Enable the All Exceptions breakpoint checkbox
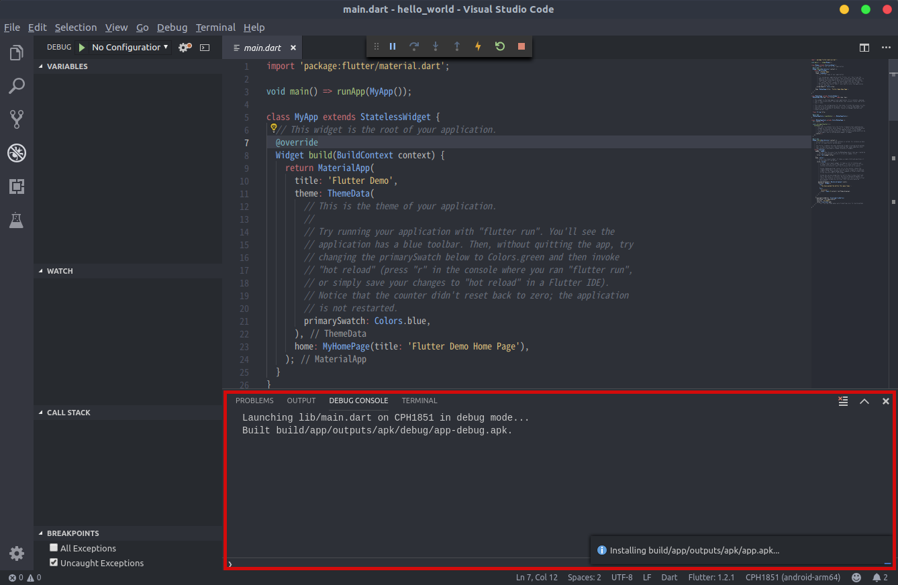Image resolution: width=898 pixels, height=585 pixels. tap(54, 548)
